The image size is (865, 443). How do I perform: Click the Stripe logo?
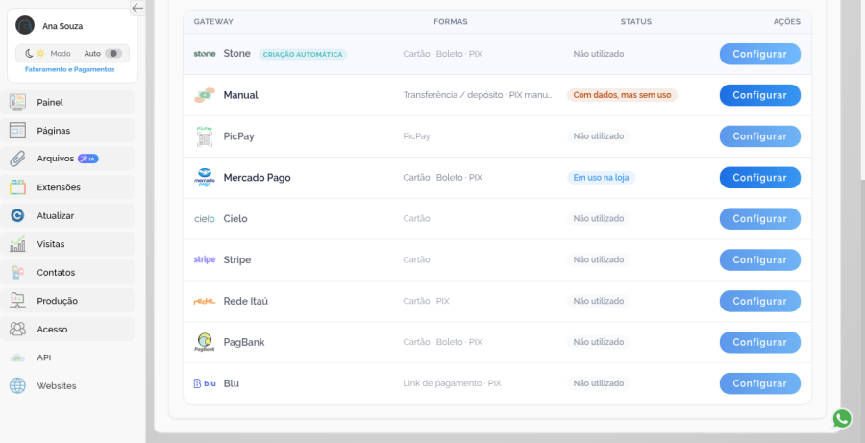(205, 259)
